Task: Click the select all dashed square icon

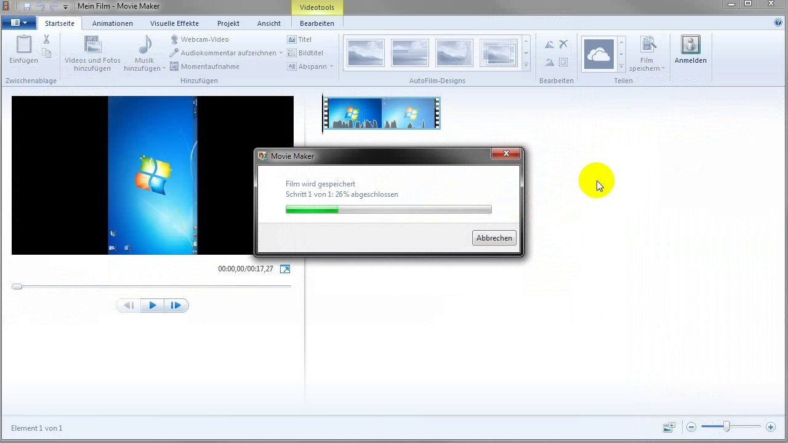Action: (x=563, y=62)
